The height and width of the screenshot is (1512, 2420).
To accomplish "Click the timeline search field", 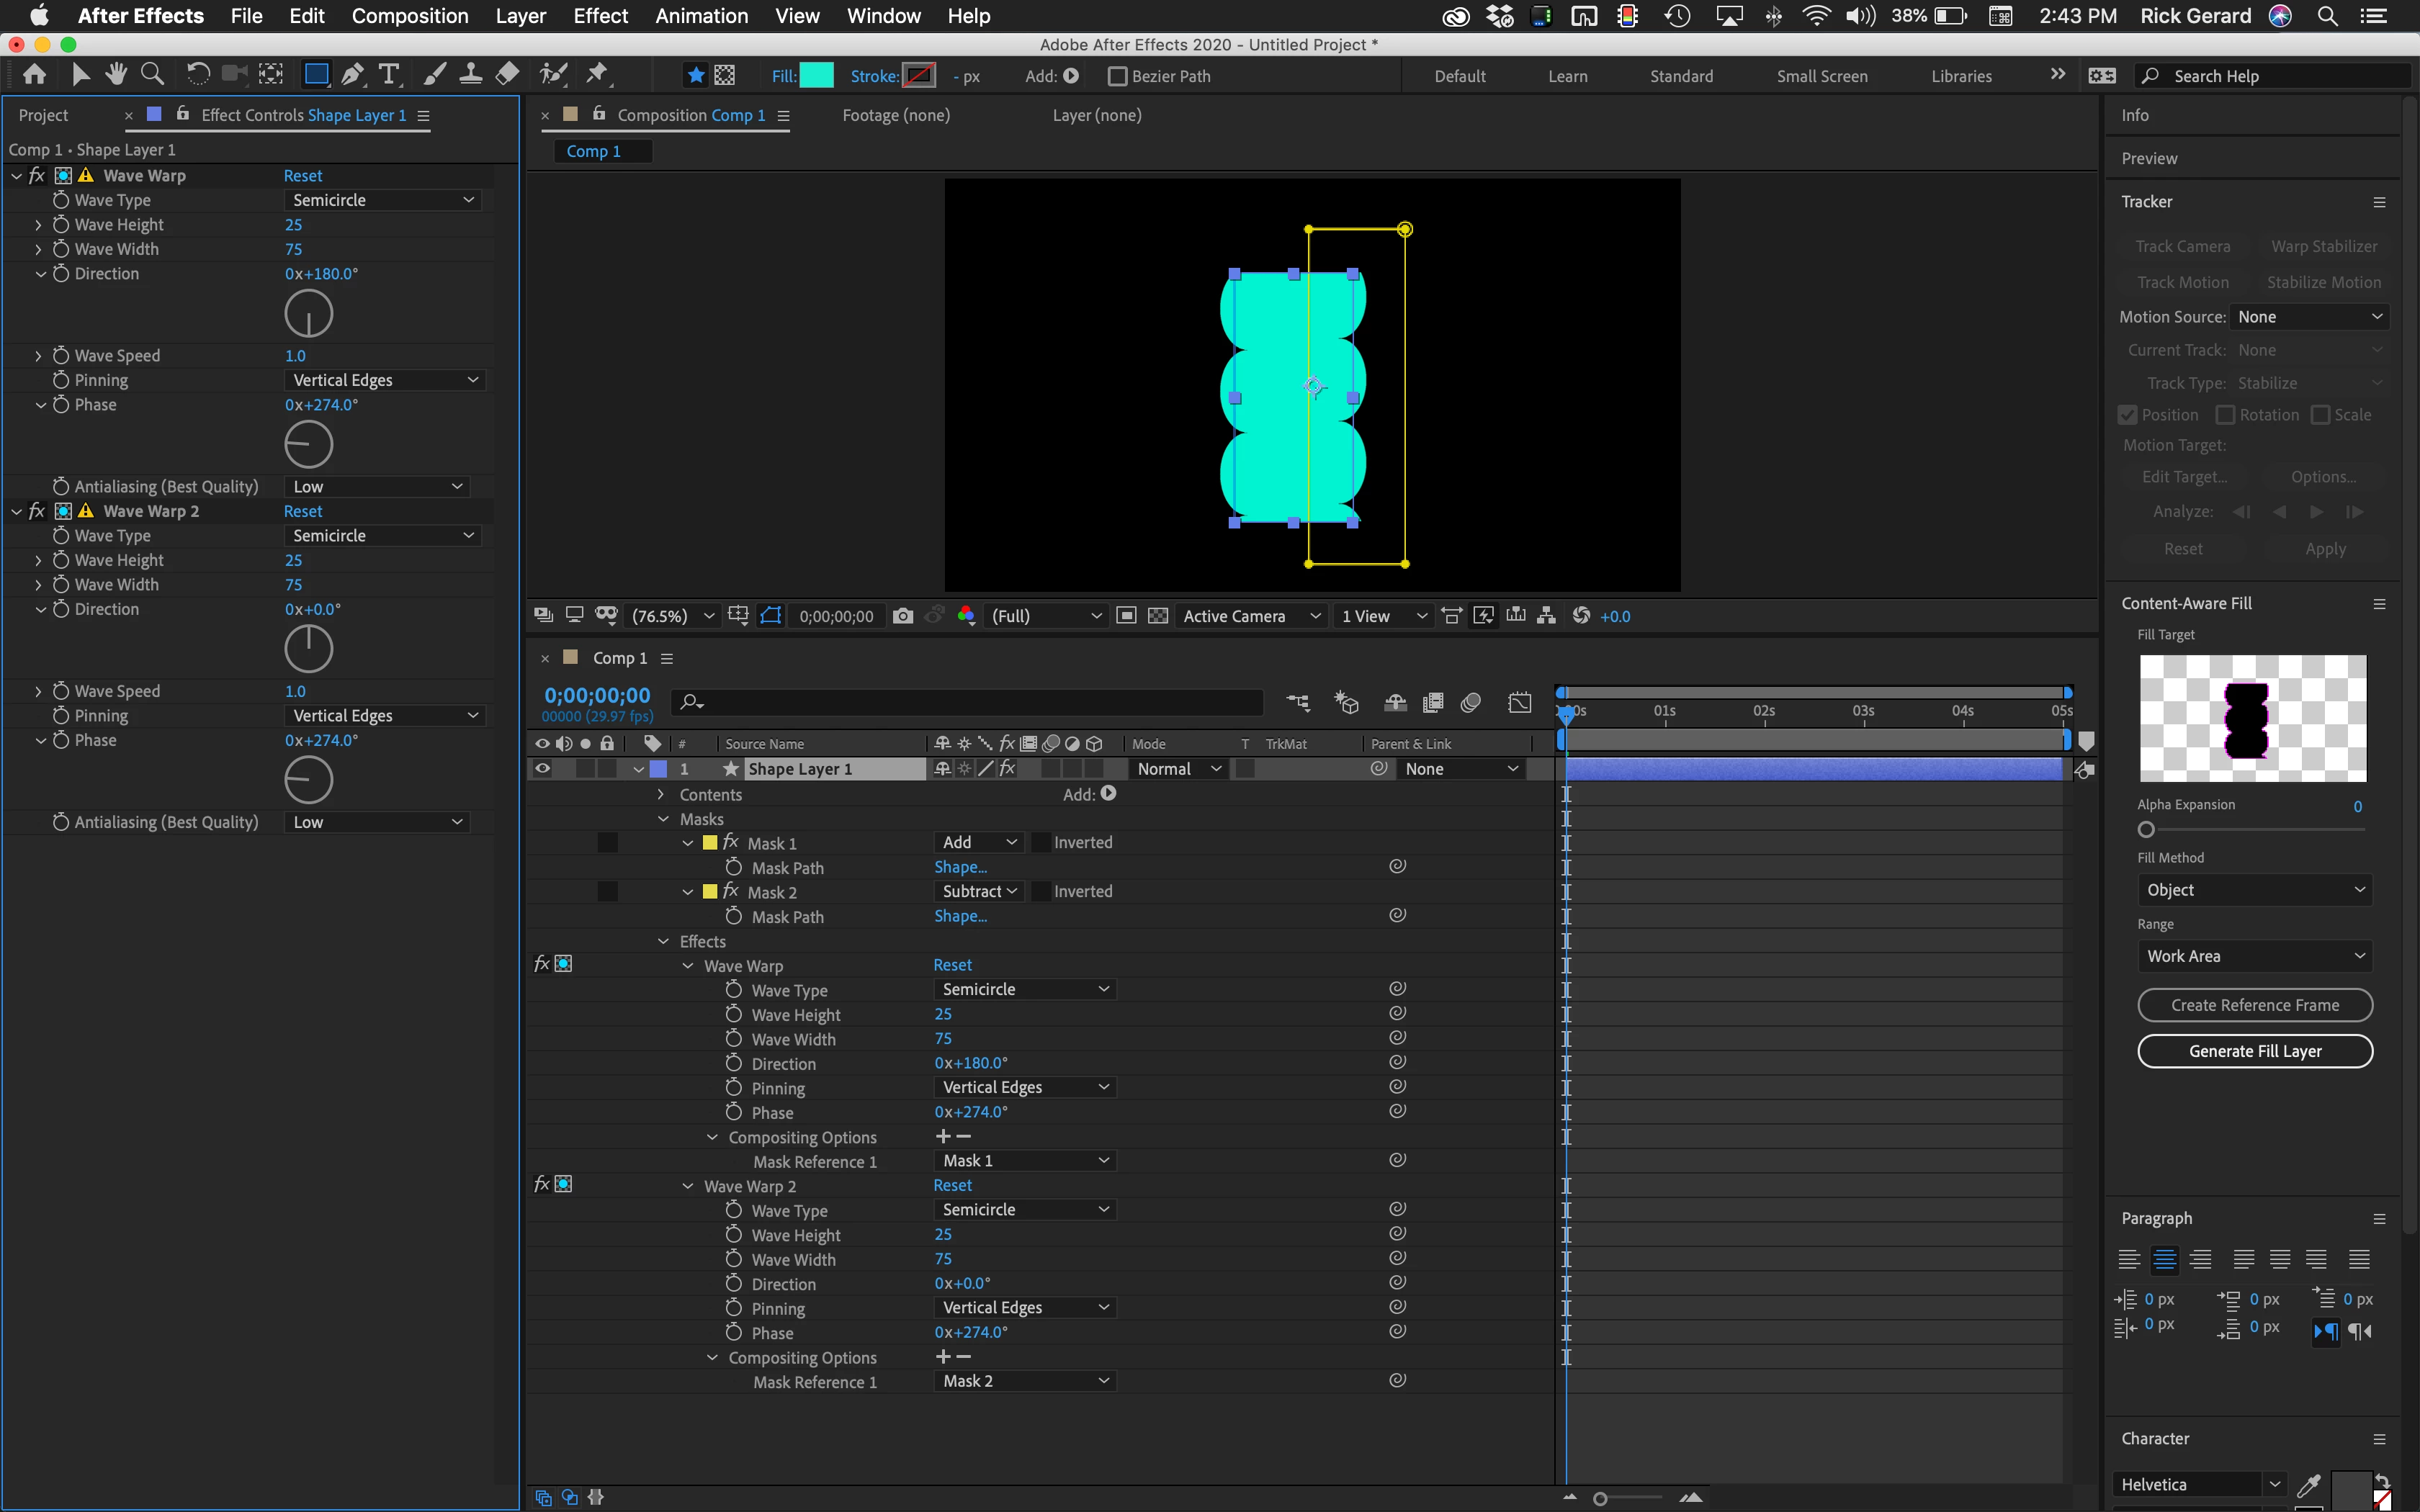I will tap(970, 702).
